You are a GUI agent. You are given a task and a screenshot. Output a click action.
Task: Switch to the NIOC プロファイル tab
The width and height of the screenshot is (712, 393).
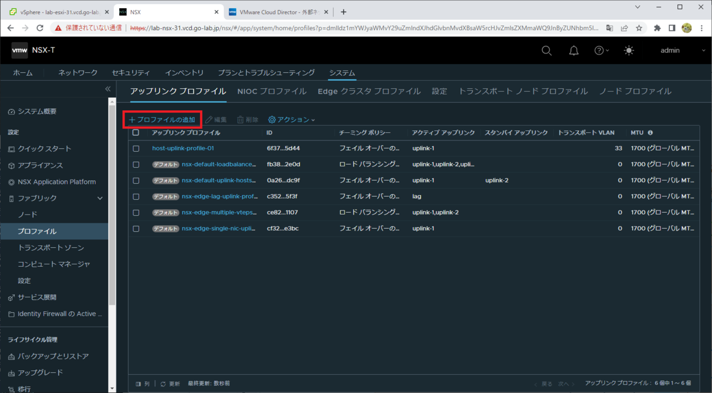pyautogui.click(x=272, y=91)
